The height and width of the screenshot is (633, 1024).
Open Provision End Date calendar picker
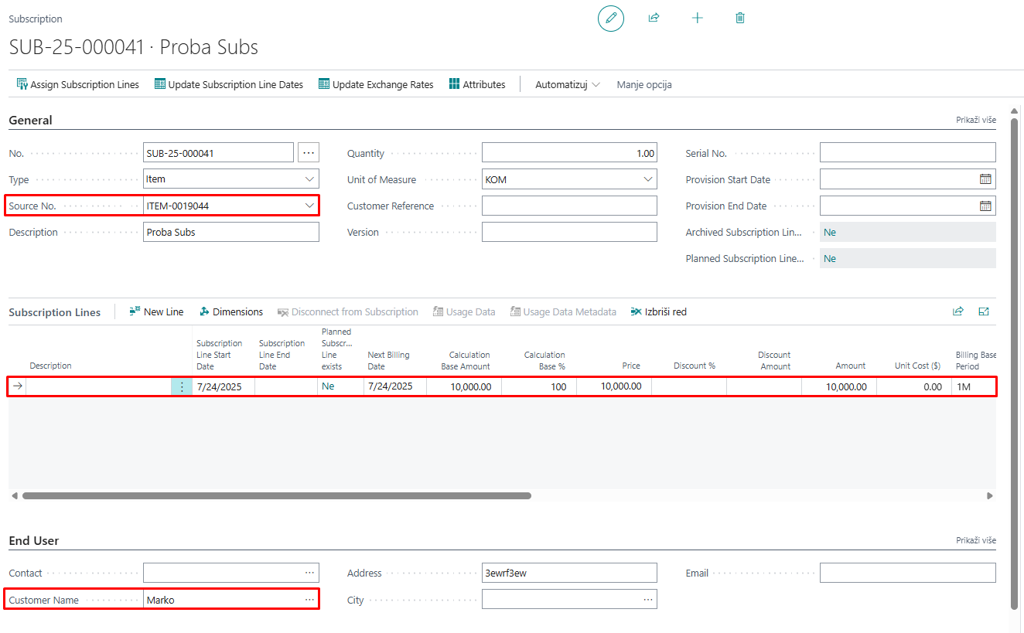[x=985, y=206]
